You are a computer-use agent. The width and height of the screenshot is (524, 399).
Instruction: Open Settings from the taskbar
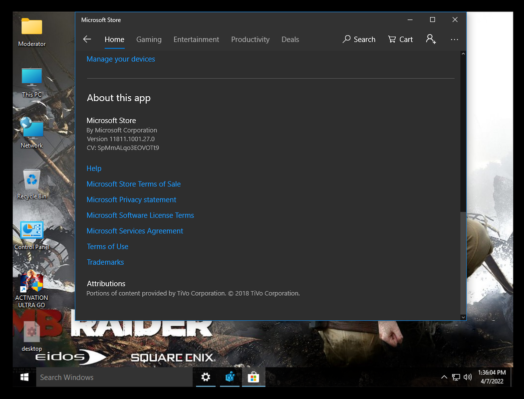coord(206,377)
